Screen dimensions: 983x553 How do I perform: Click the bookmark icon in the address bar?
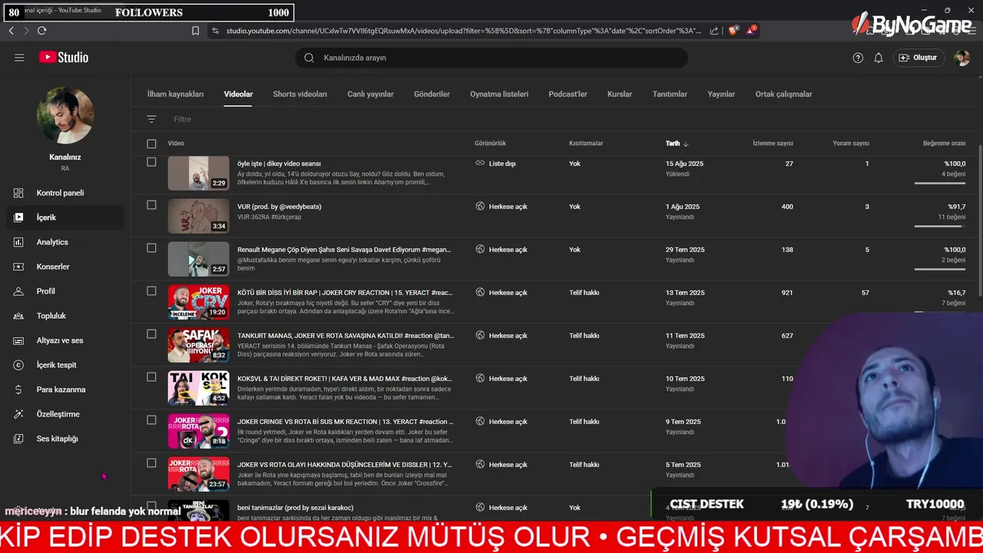click(195, 31)
